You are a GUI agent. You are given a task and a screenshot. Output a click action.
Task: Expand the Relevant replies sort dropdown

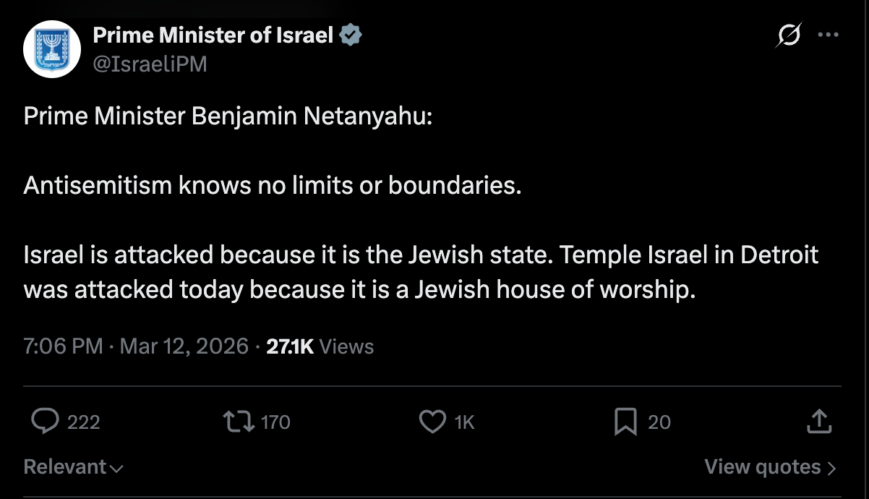[73, 467]
